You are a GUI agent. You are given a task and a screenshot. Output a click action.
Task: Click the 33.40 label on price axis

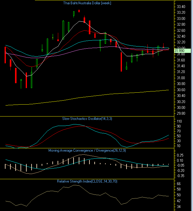[x=181, y=7]
